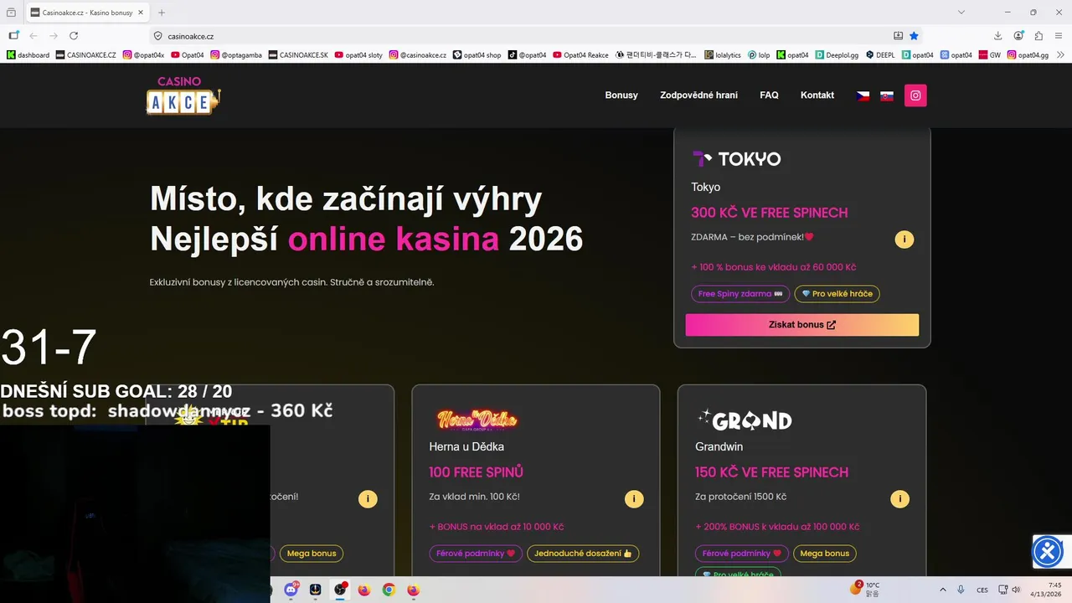The width and height of the screenshot is (1072, 603).
Task: Open info icon on Tokyo card
Action: tap(904, 240)
